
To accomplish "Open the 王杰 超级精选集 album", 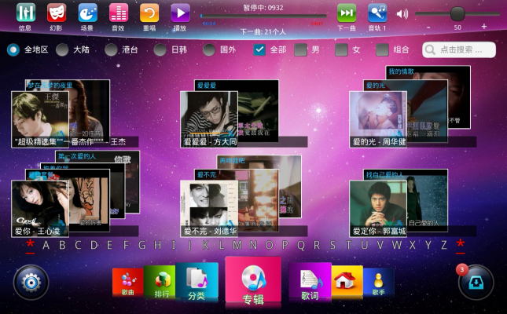I will tap(40, 119).
